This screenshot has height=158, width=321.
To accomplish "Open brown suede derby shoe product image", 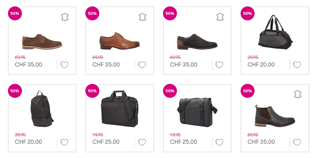I will 42,42.
